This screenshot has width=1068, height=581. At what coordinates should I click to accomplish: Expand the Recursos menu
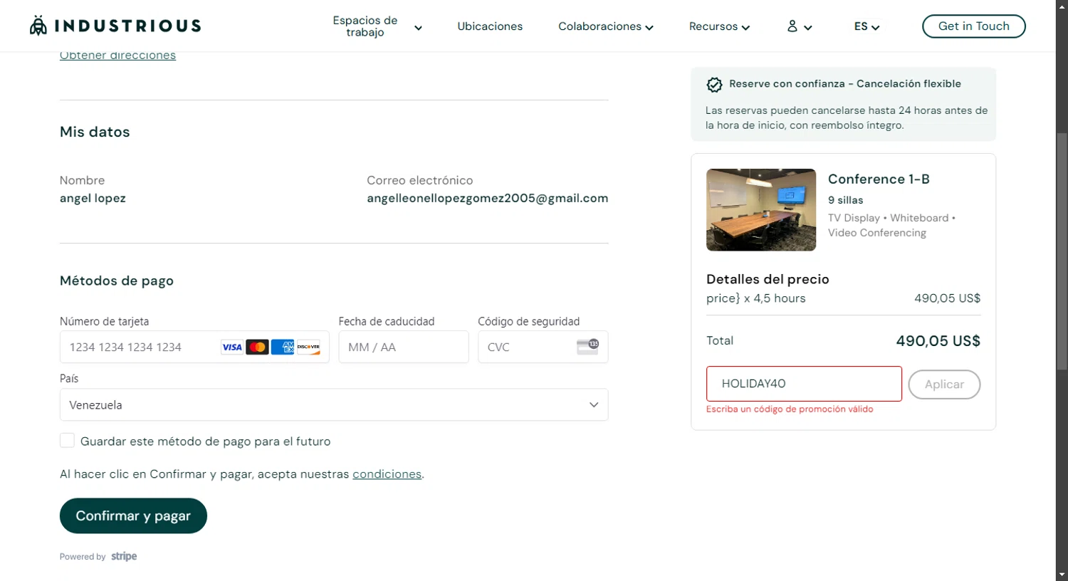(x=719, y=26)
